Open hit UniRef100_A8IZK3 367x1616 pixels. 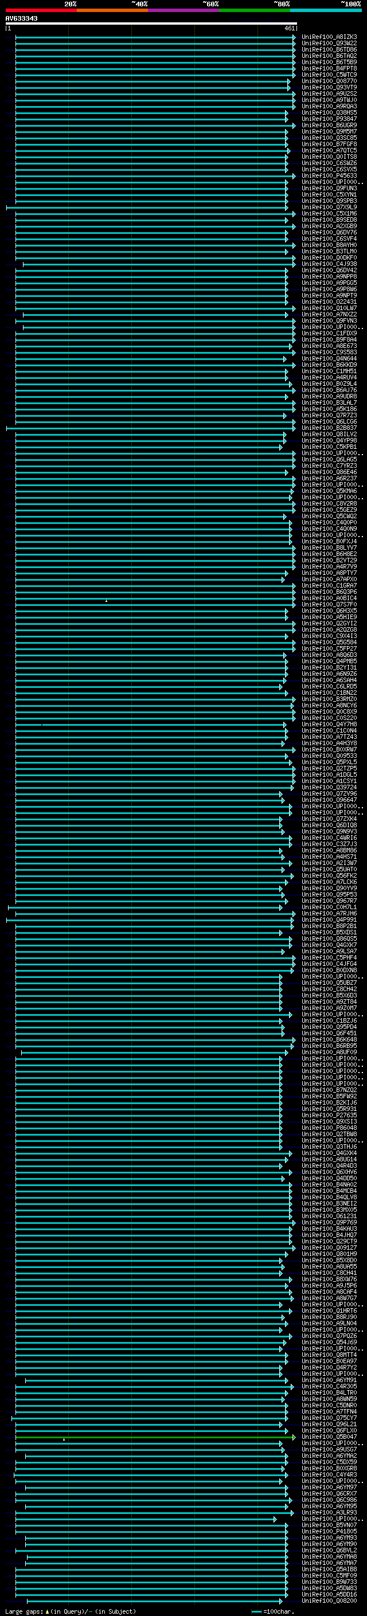(329, 37)
